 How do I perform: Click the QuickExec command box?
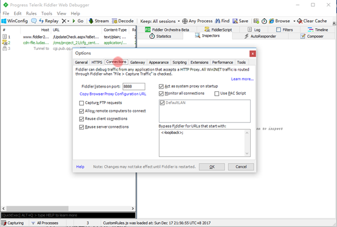tap(68, 215)
